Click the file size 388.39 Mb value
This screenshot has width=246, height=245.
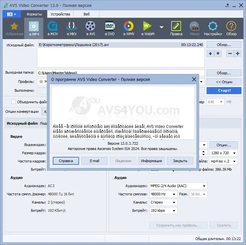223,169
